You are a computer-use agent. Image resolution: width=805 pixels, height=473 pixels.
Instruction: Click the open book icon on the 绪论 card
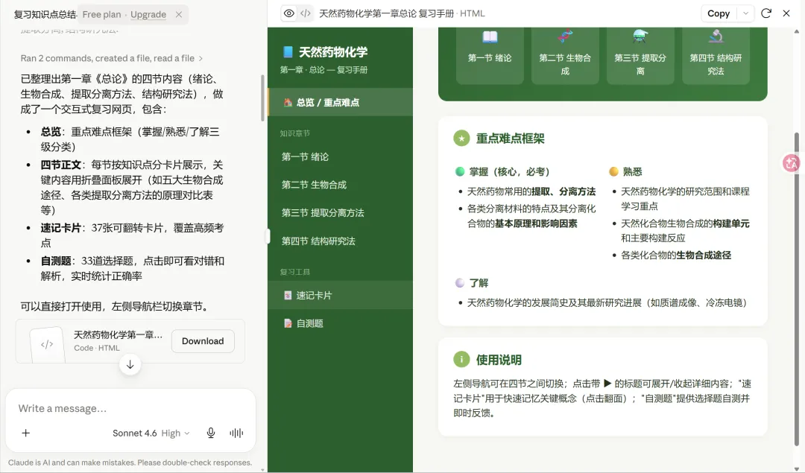tap(490, 37)
